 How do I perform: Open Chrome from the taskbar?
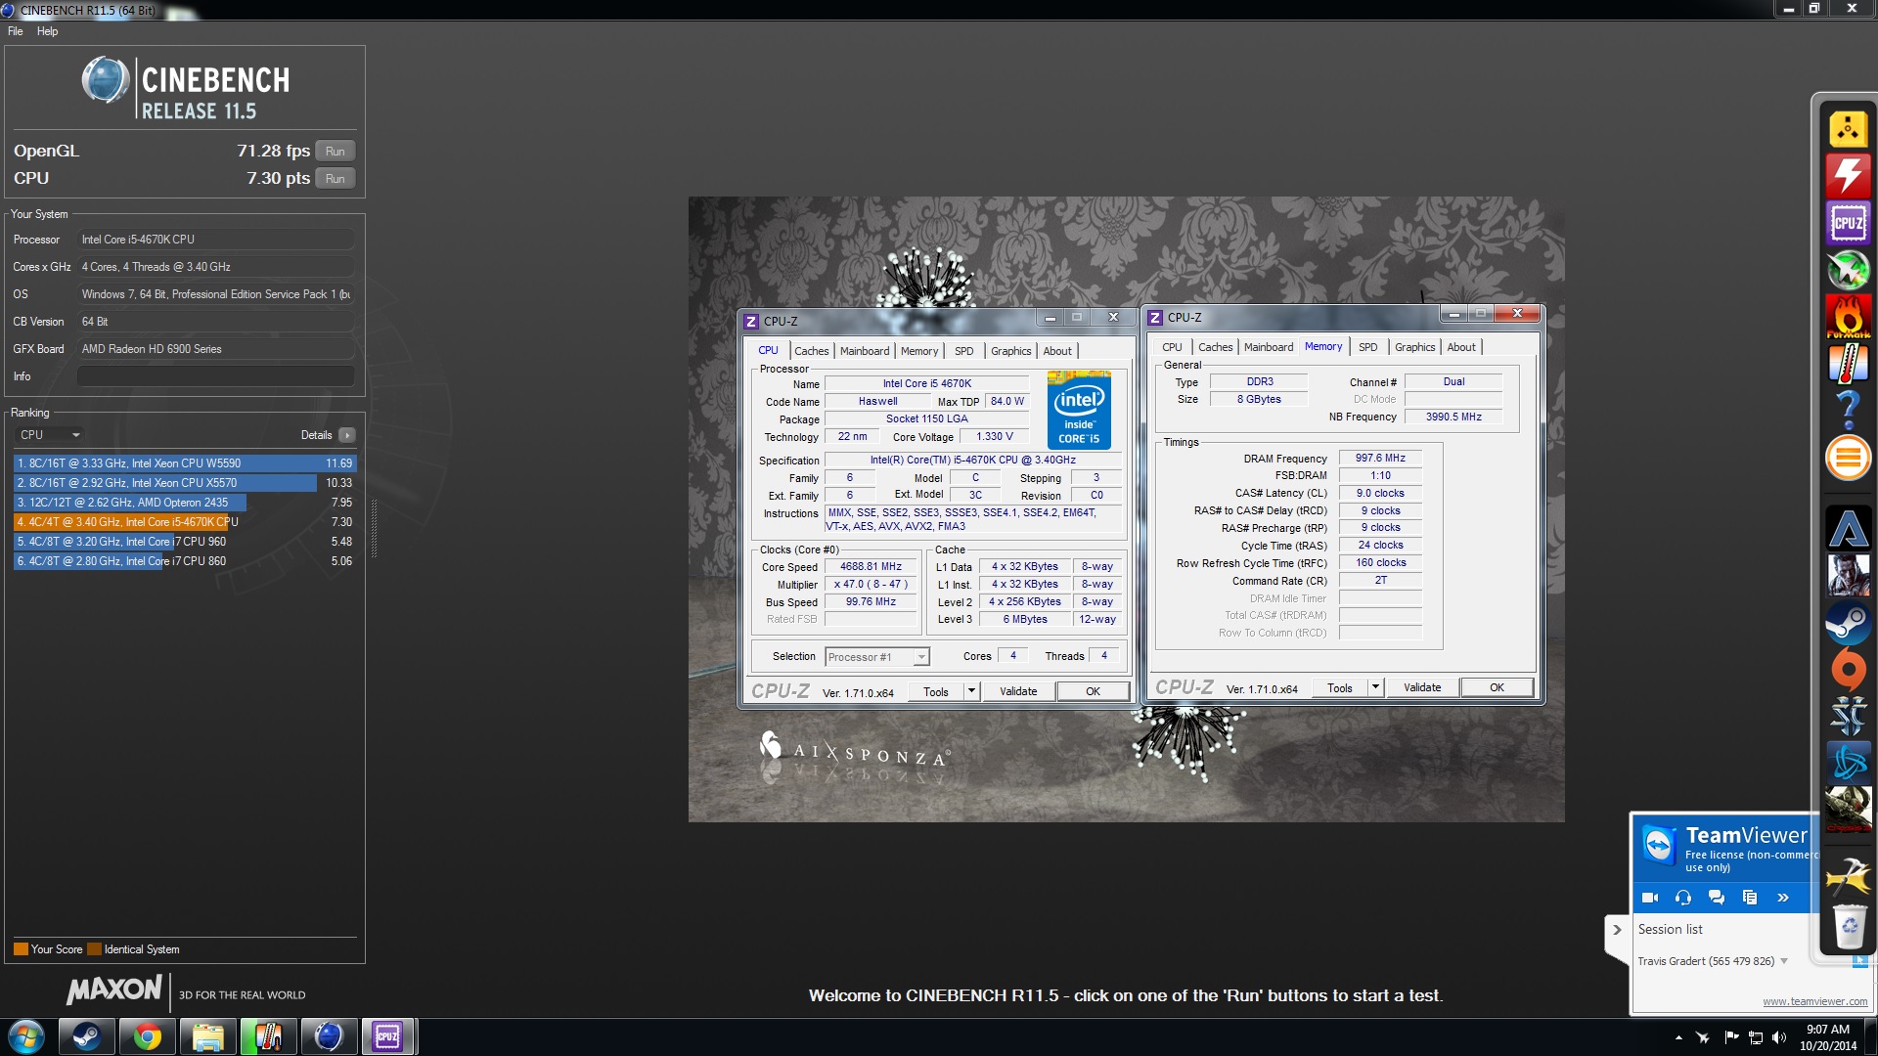pos(147,1036)
